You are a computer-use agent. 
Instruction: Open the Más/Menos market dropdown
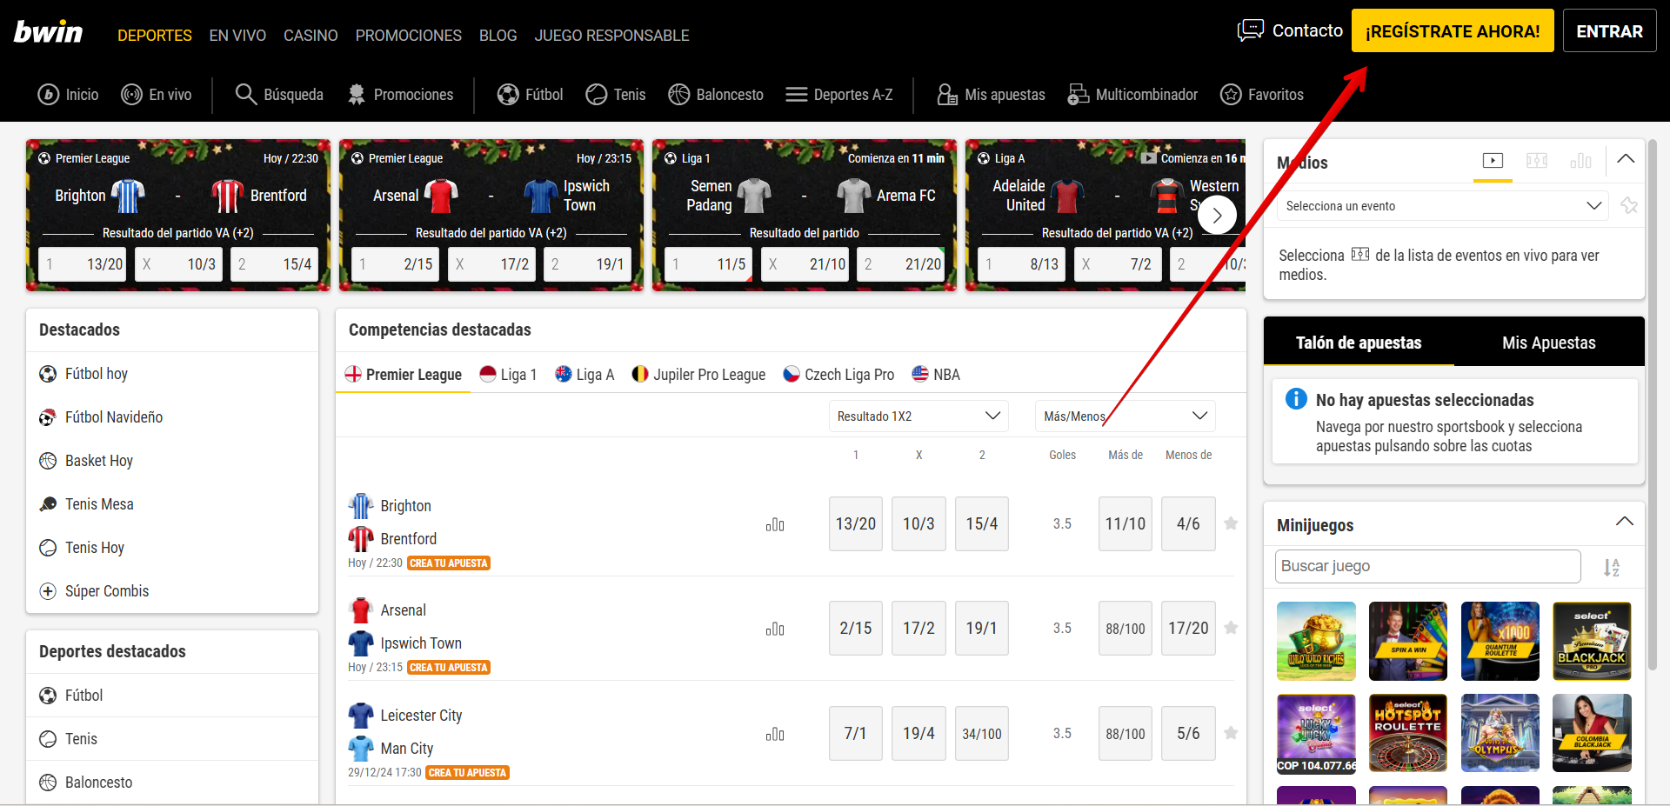point(1126,416)
